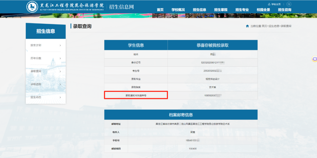
Task: Open 校园全景 from the navigation bar
Action: pos(263,10)
